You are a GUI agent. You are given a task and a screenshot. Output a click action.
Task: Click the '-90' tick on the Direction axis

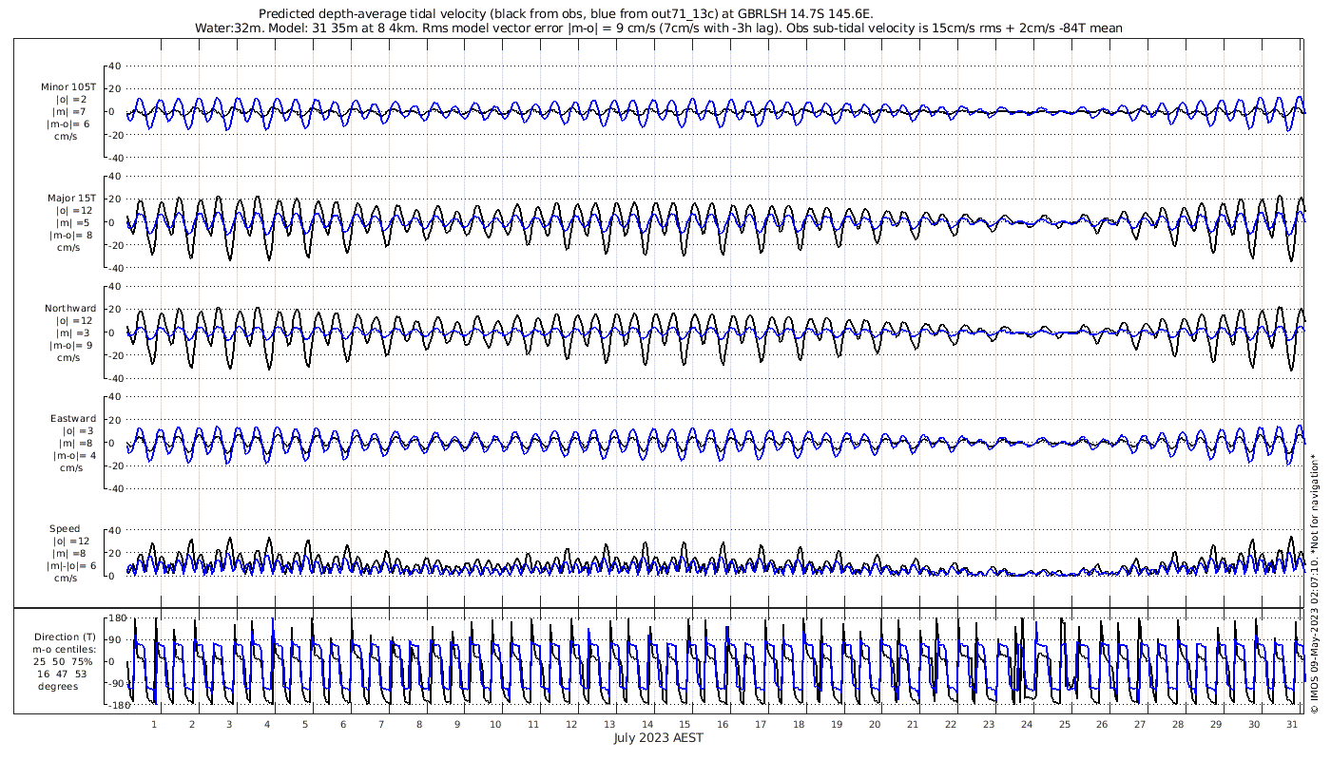point(116,684)
